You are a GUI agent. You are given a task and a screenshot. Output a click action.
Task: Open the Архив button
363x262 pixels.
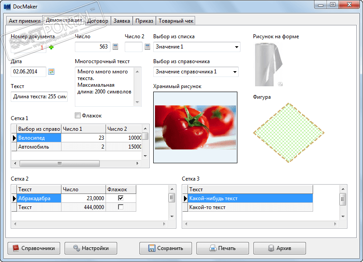pos(279,248)
